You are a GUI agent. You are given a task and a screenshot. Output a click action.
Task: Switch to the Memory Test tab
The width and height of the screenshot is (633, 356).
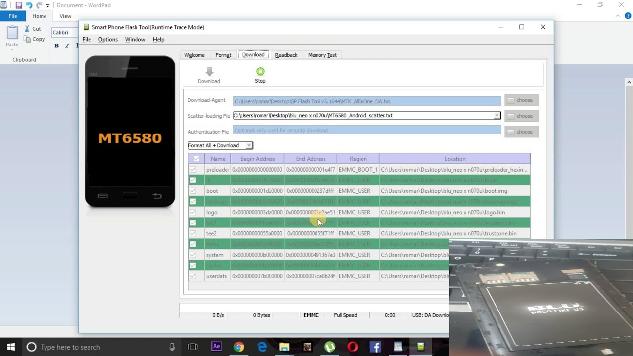tap(322, 55)
